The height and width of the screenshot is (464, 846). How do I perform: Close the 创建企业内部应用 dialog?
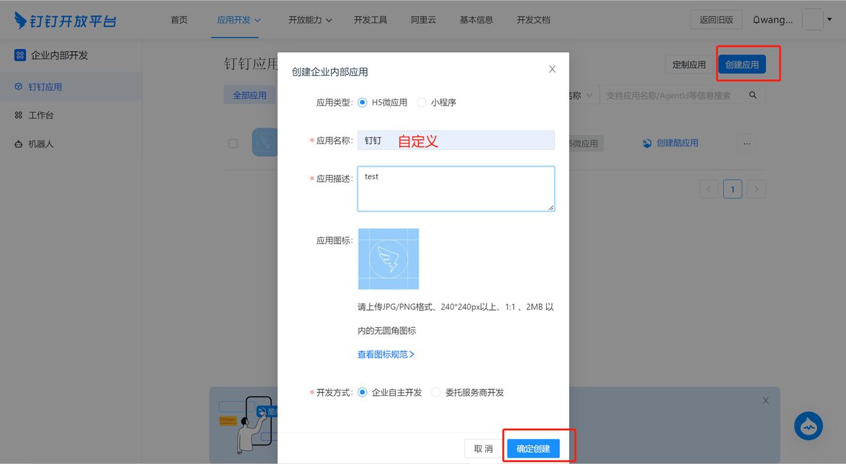[x=553, y=69]
